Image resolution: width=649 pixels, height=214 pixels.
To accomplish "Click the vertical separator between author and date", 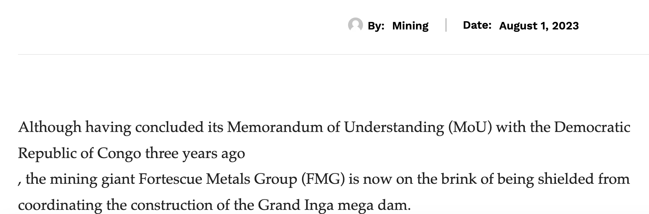I will click(x=446, y=25).
